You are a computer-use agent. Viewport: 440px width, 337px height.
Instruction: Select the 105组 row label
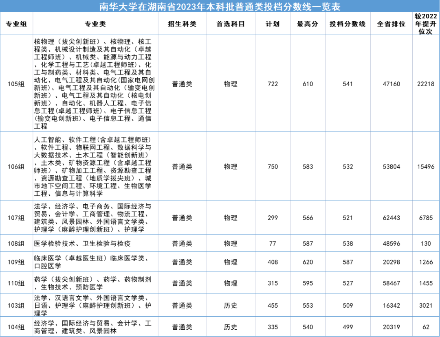tap(16, 83)
